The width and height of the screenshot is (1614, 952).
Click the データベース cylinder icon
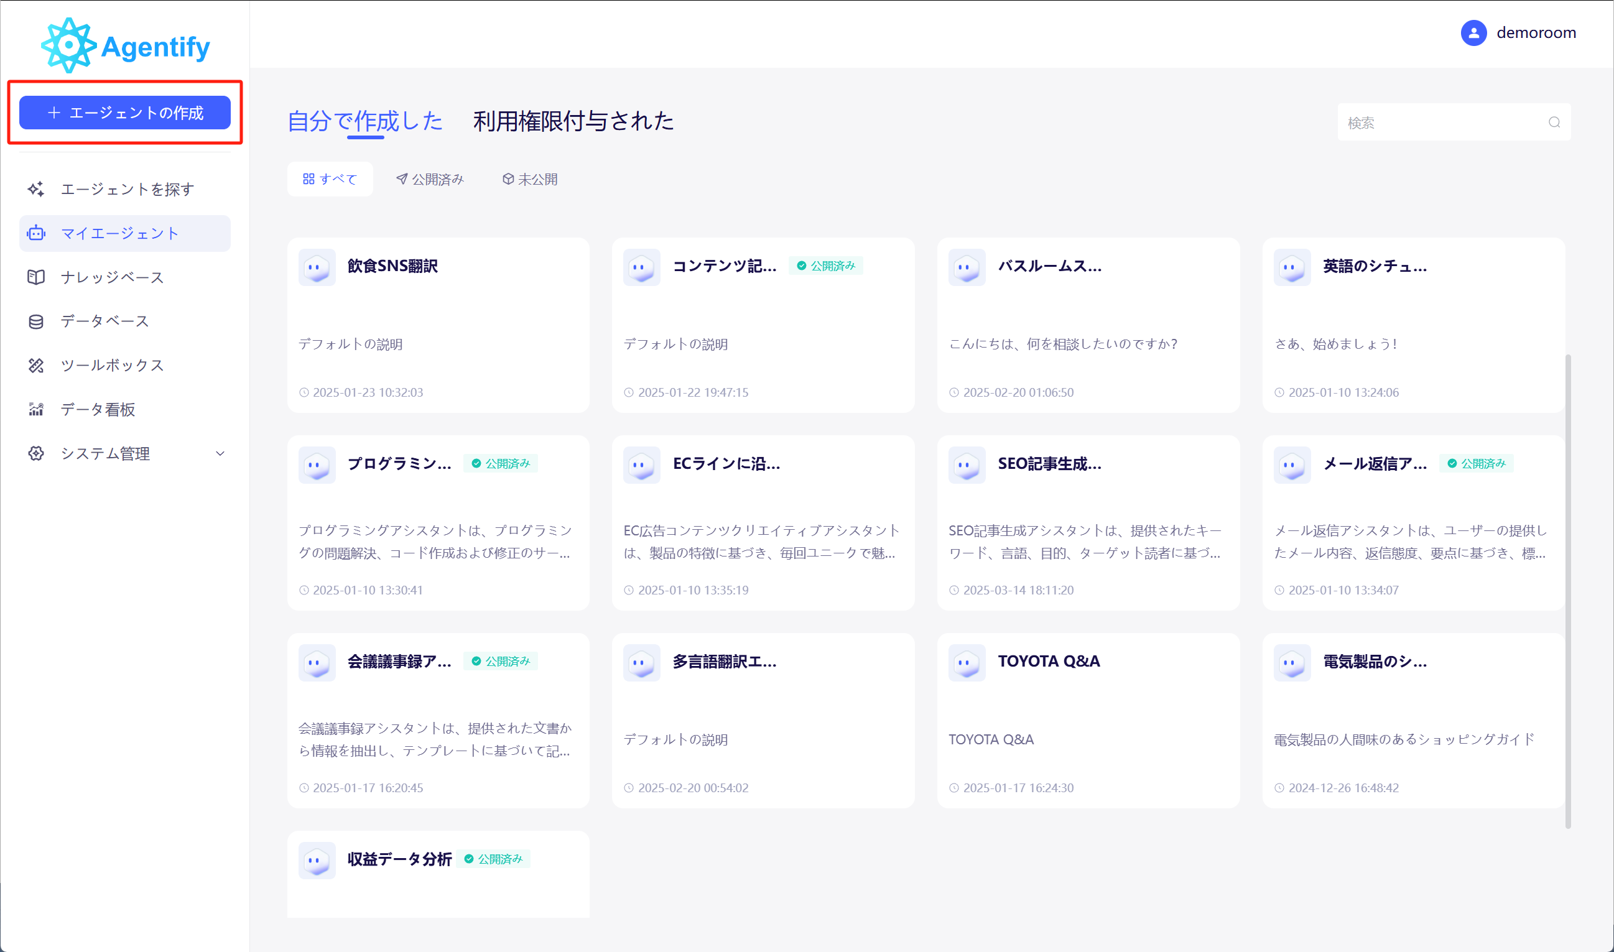[36, 321]
